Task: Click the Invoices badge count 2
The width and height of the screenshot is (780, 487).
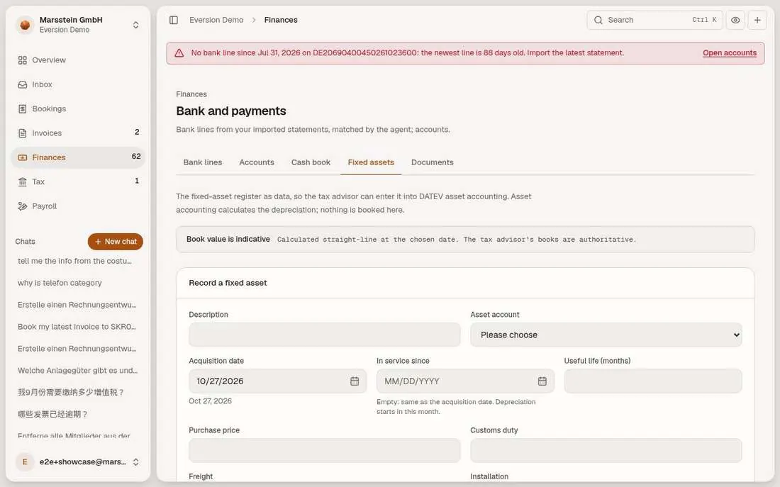Action: pyautogui.click(x=137, y=132)
